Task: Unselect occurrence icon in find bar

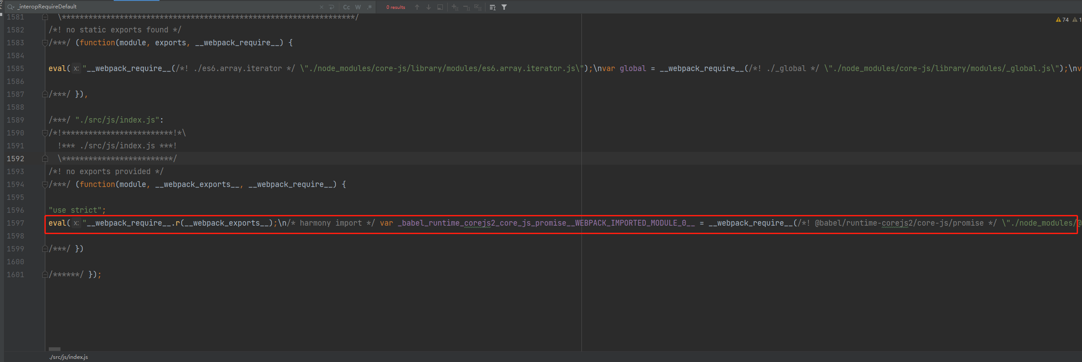Action: [466, 7]
